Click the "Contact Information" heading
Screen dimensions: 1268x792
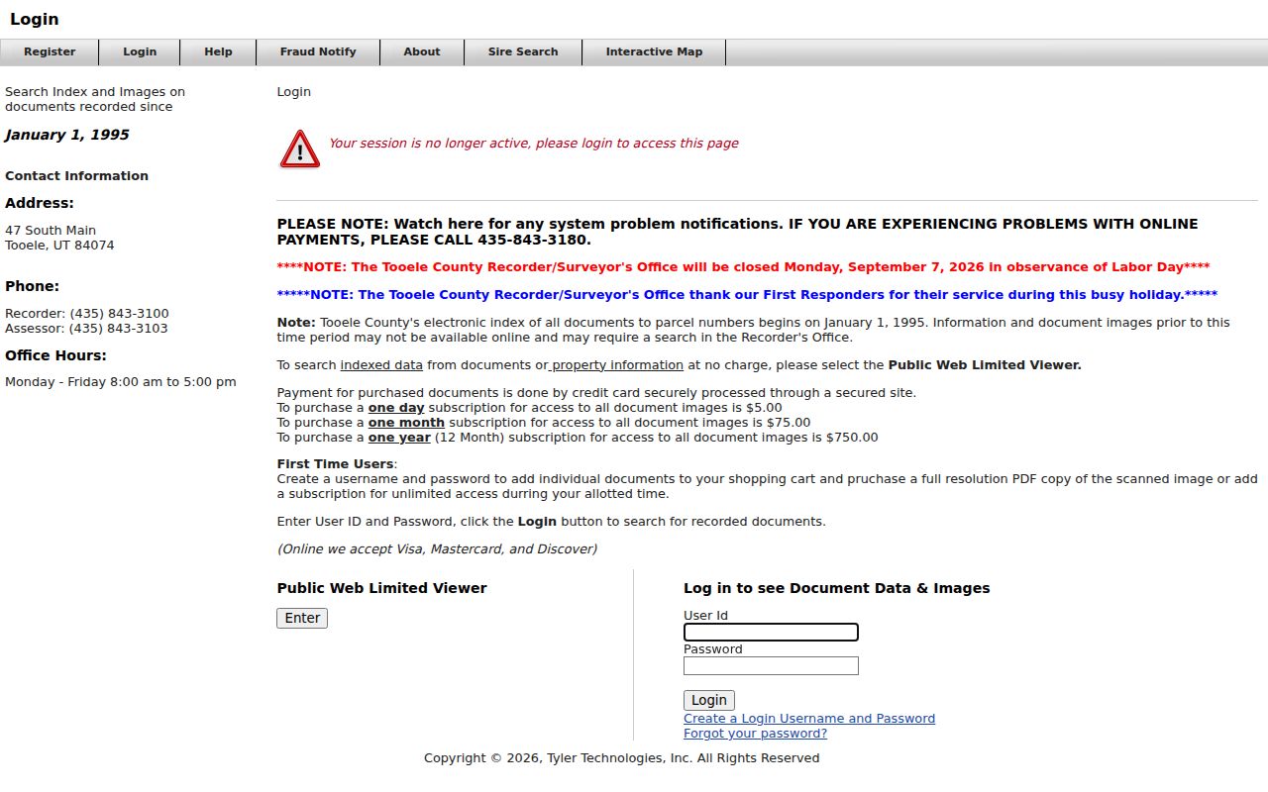(x=76, y=176)
